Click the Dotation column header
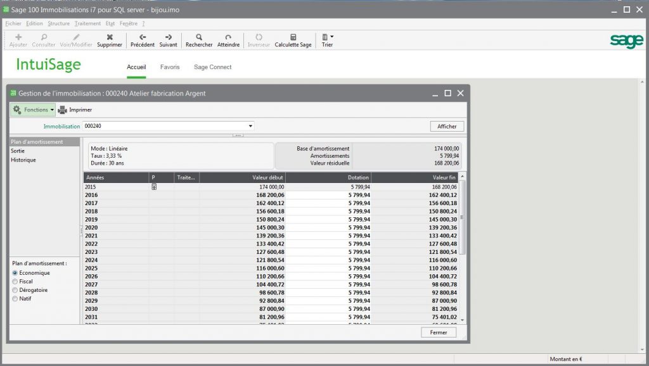 tap(328, 177)
